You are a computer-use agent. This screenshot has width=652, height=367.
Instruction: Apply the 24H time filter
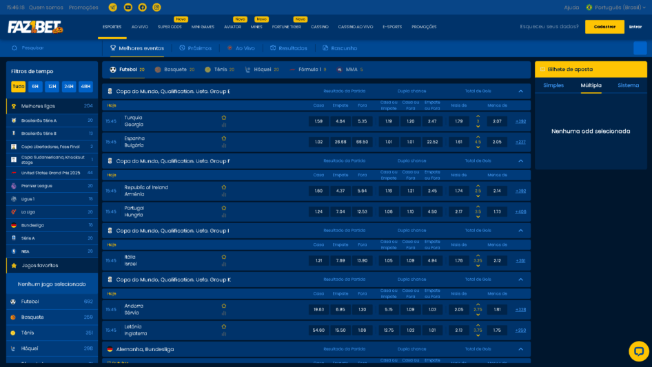69,87
